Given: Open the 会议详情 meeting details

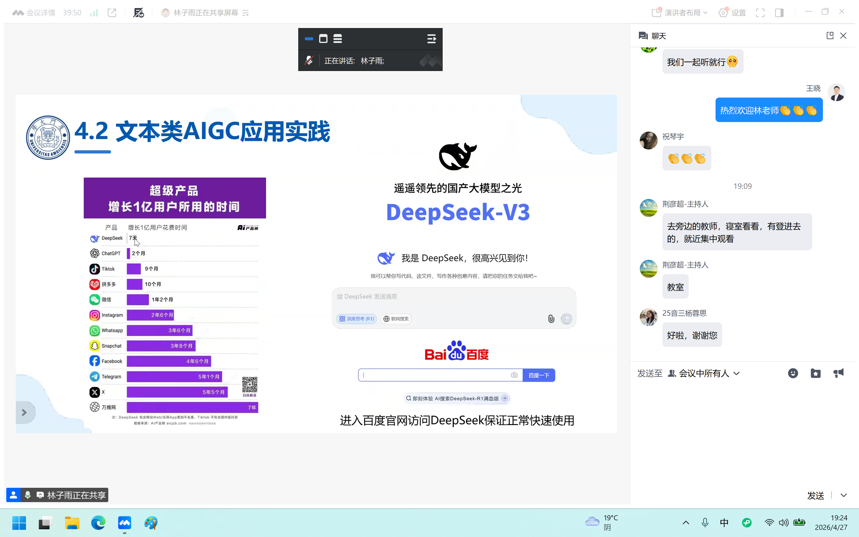Looking at the screenshot, I should click(x=34, y=13).
